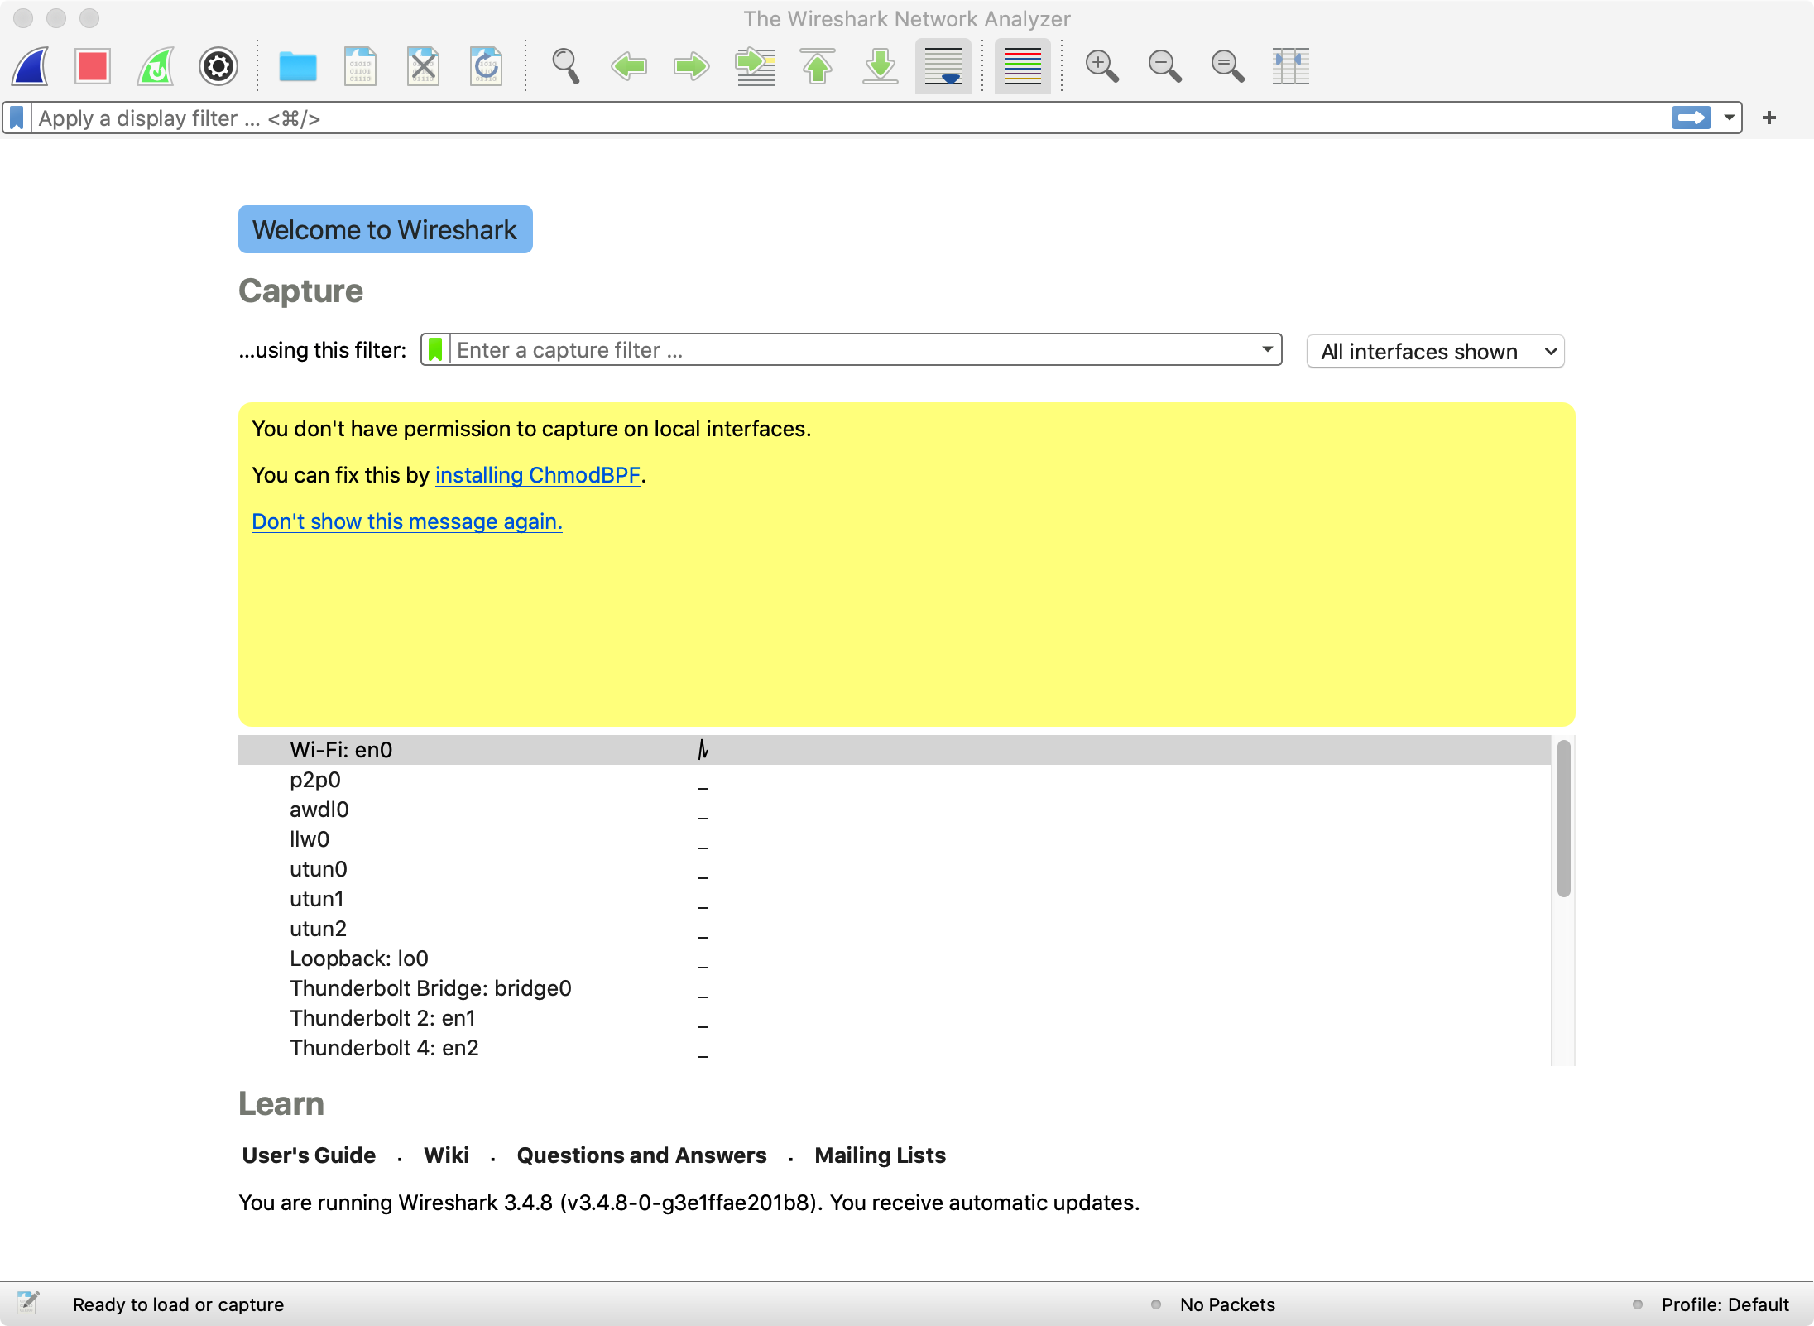Expand the All interfaces shown dropdown
Viewport: 1814px width, 1326px height.
click(x=1436, y=352)
